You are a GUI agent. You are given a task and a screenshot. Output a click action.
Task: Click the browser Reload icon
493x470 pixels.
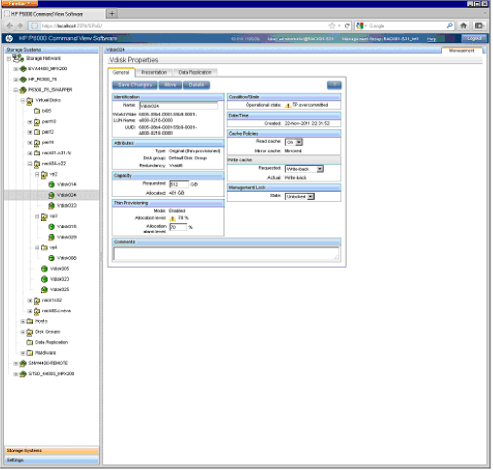pyautogui.click(x=347, y=26)
